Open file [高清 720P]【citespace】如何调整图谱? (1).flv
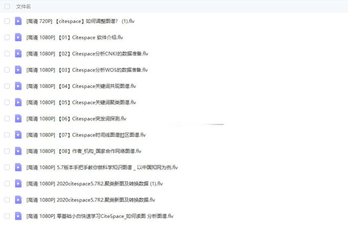Screen dimensions: 348x241 [x=80, y=21]
